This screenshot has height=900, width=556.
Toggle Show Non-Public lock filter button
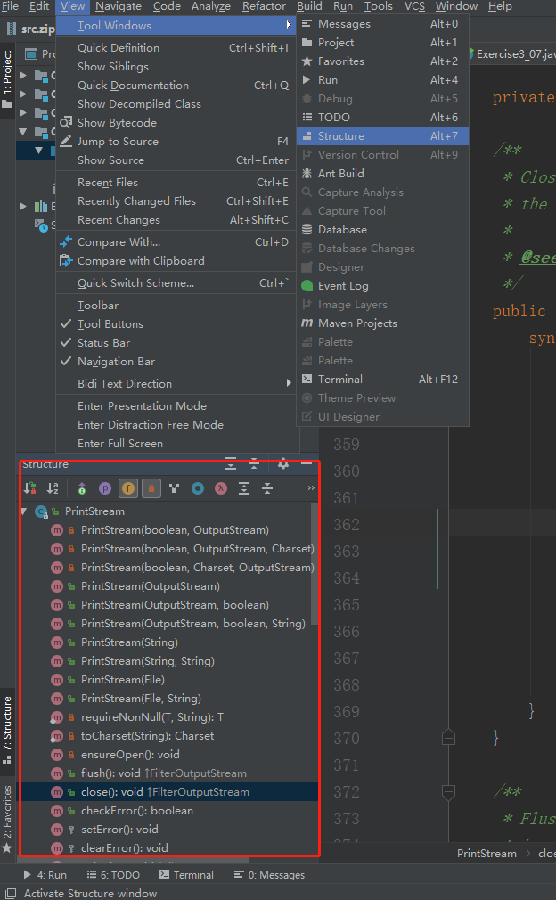(x=151, y=488)
